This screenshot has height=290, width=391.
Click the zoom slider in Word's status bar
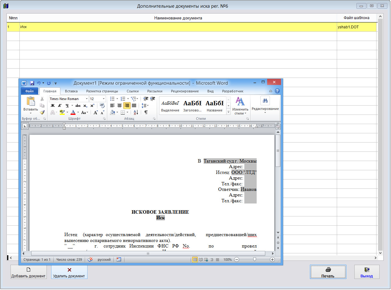point(254,260)
